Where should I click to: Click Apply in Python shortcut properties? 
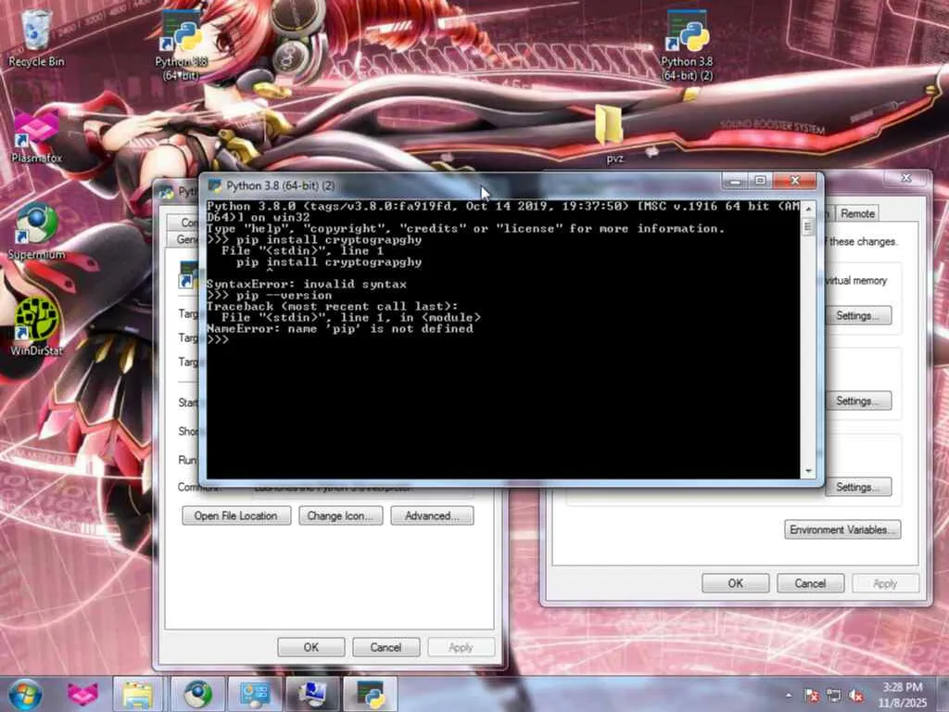[x=461, y=647]
